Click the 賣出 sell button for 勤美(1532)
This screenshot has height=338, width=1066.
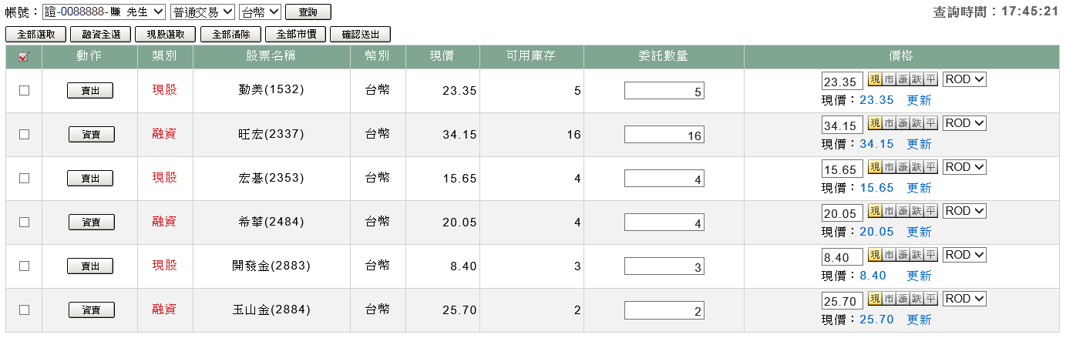pyautogui.click(x=90, y=91)
